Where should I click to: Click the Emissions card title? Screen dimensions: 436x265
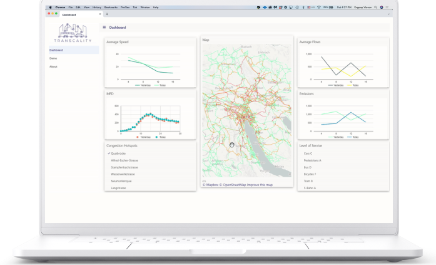tap(307, 94)
